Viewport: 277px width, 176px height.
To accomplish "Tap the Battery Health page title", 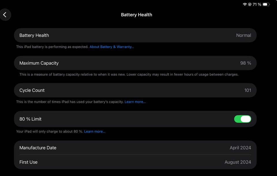I will coord(136,15).
